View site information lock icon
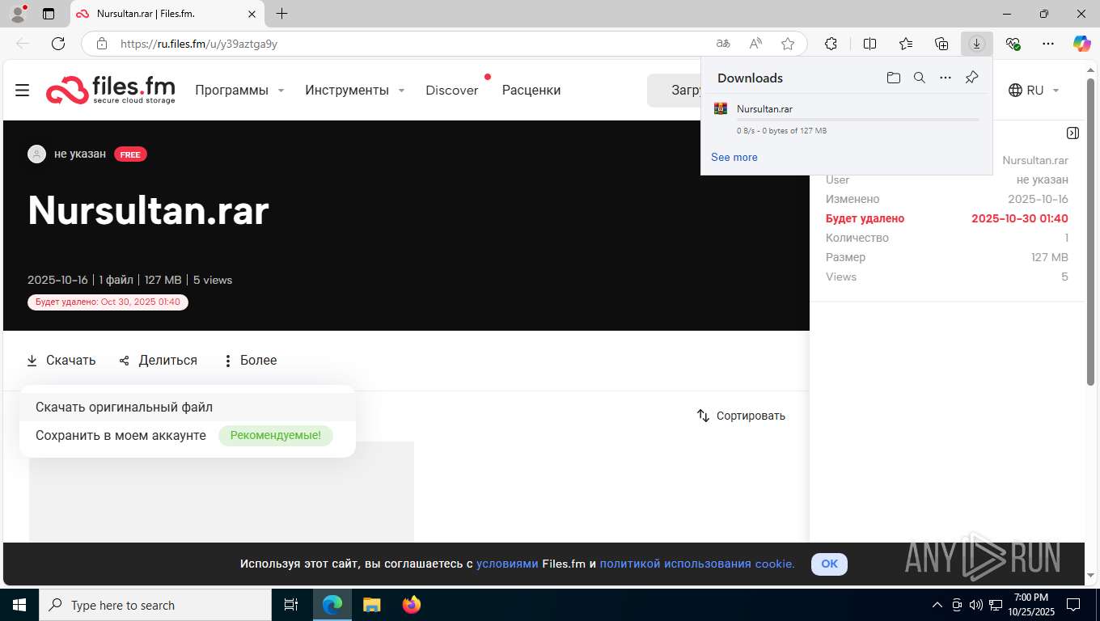This screenshot has height=621, width=1100. (102, 44)
